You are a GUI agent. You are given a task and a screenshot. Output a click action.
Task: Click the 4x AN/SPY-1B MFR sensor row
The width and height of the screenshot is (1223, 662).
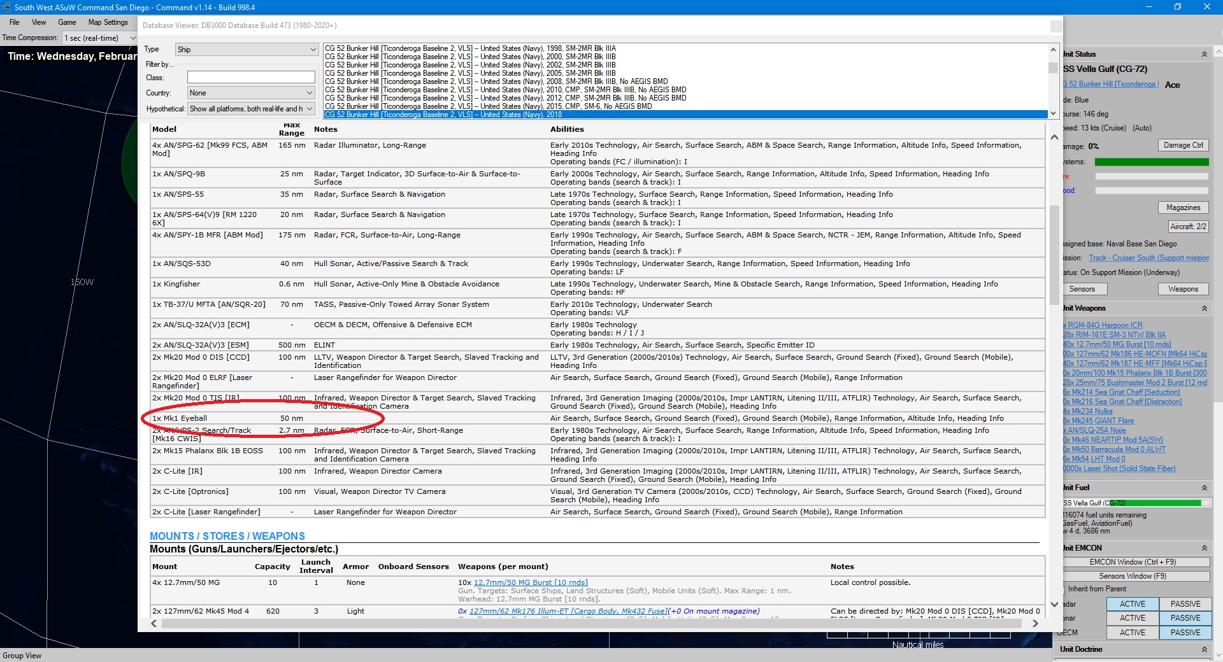click(597, 243)
